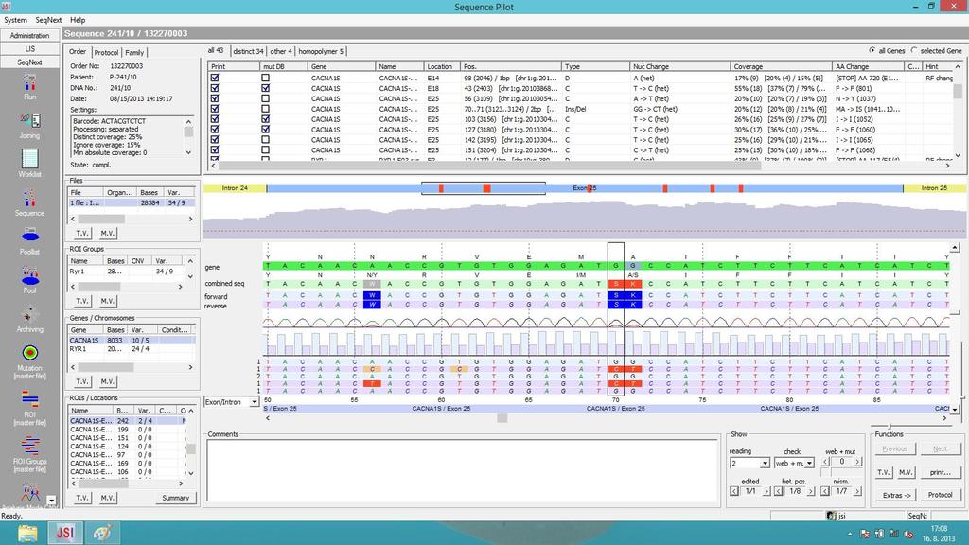Click the sequence view horizontal scrollbar thumb
The image size is (969, 545).
click(502, 418)
